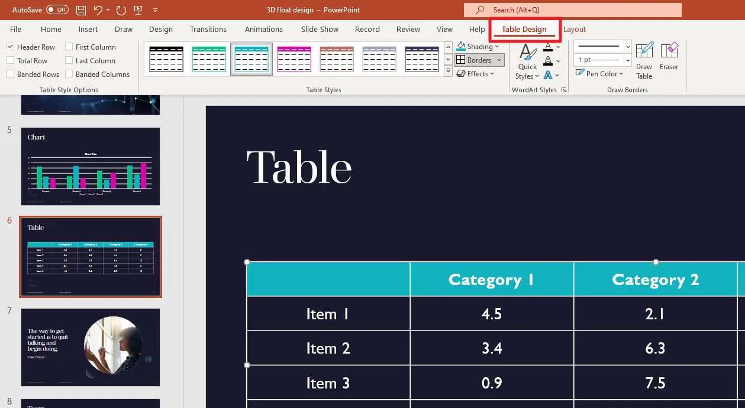745x408 pixels.
Task: Undo the last action
Action: pyautogui.click(x=98, y=10)
